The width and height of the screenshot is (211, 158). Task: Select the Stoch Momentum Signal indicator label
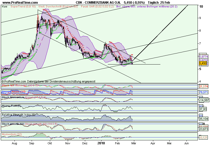pos(24,97)
